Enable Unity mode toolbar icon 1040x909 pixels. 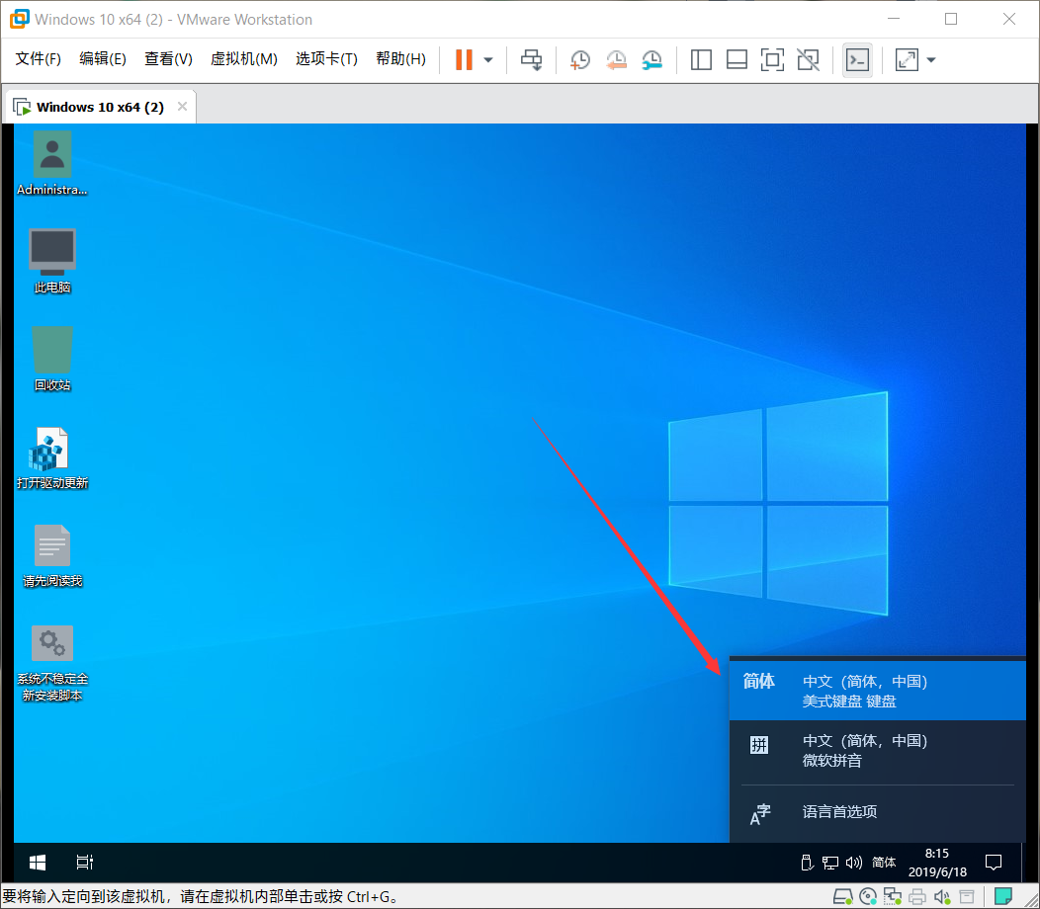[x=809, y=59]
